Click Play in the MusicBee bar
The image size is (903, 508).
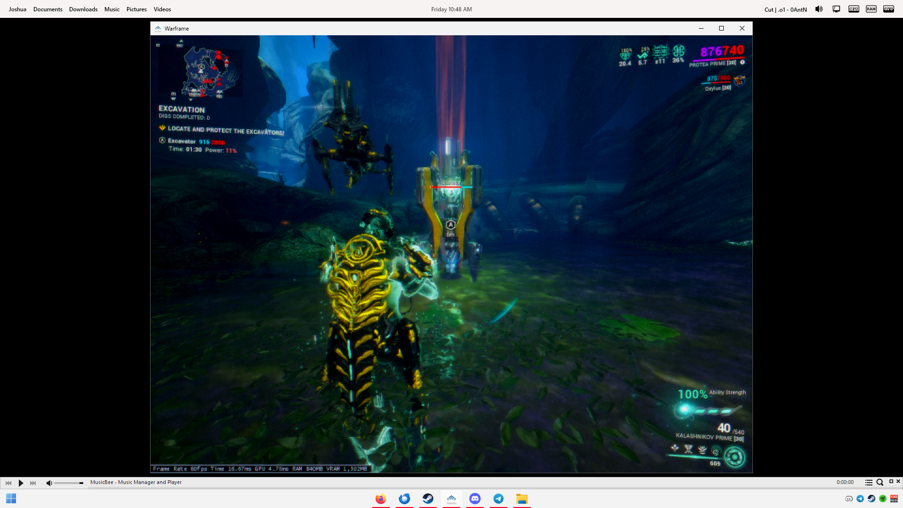point(21,483)
